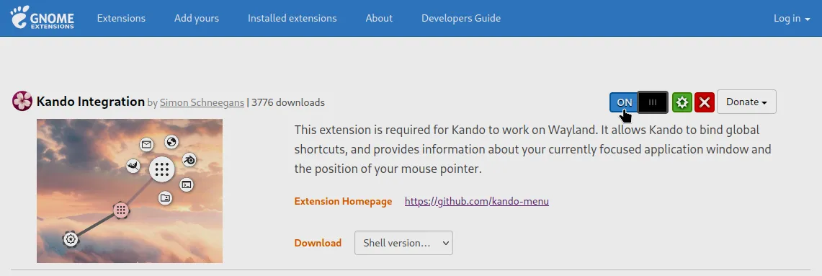Image resolution: width=822 pixels, height=276 pixels.
Task: Click the terminal icon in screenshot
Action: click(x=186, y=184)
